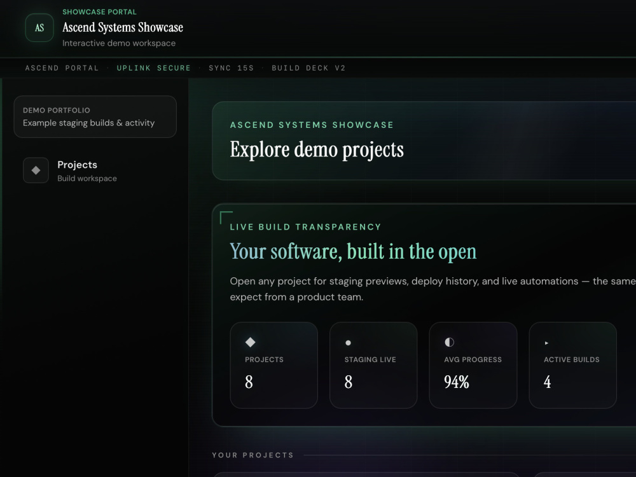636x477 pixels.
Task: Click the YOUR PROJECTS section header
Action: [x=252, y=455]
